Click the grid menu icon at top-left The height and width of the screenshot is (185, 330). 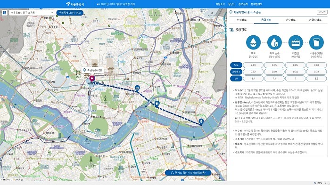(x=4, y=13)
